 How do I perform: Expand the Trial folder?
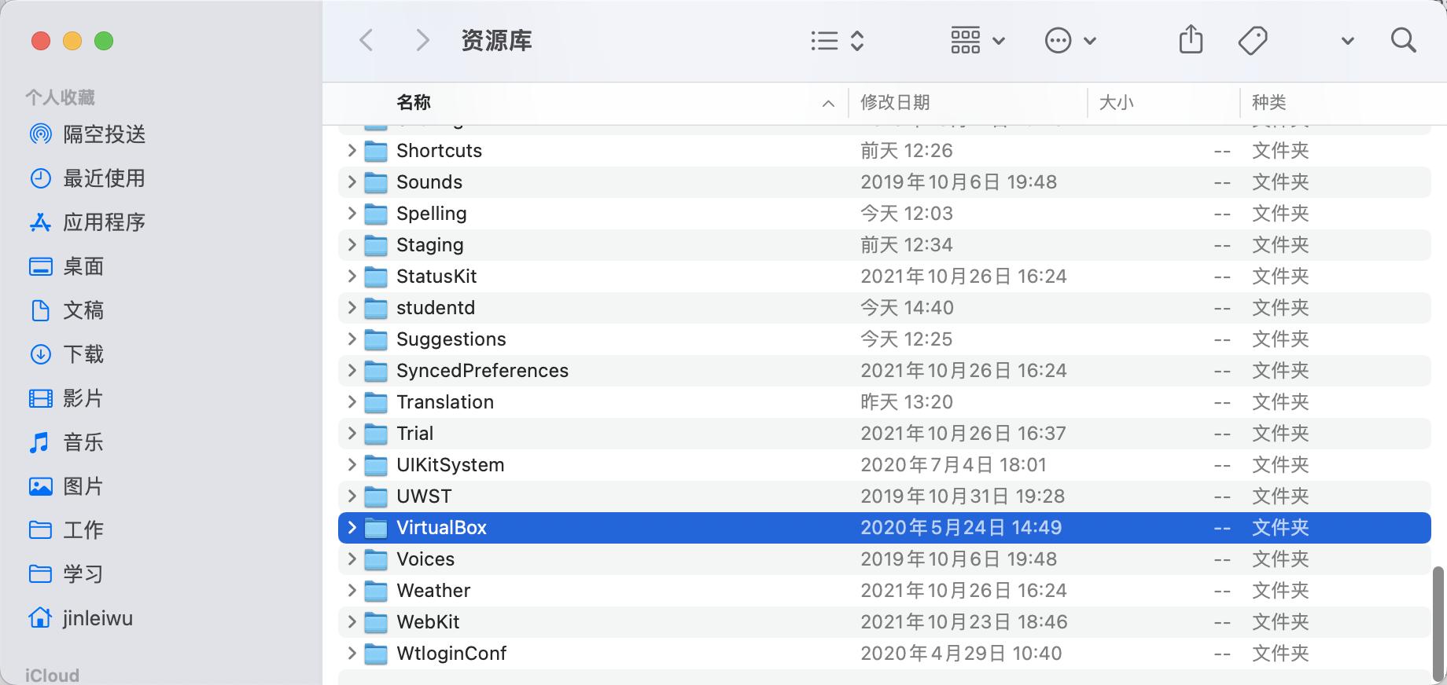352,433
